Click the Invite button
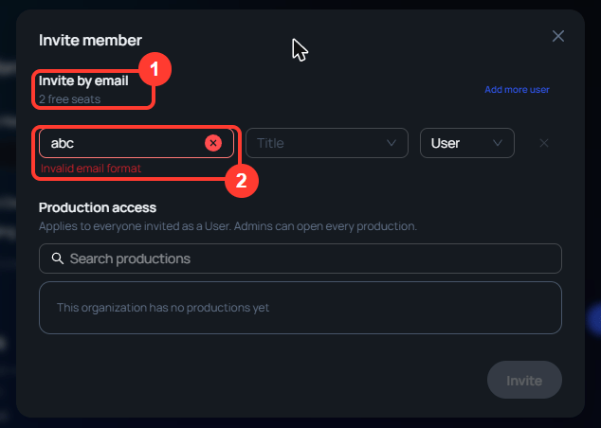Image resolution: width=601 pixels, height=428 pixels. point(524,380)
